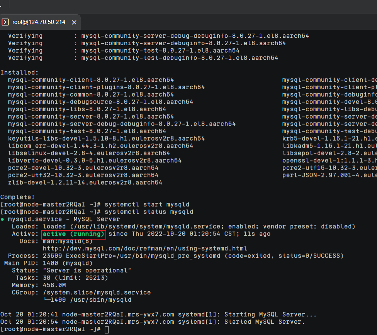The width and height of the screenshot is (377, 335).
Task: Select the root@124.70.50.214 tab label
Action: pyautogui.click(x=39, y=22)
